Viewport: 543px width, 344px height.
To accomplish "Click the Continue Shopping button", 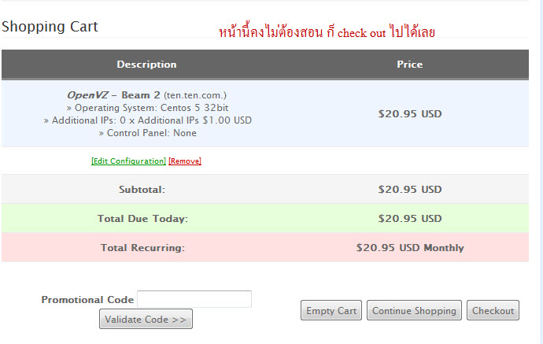I will (414, 311).
